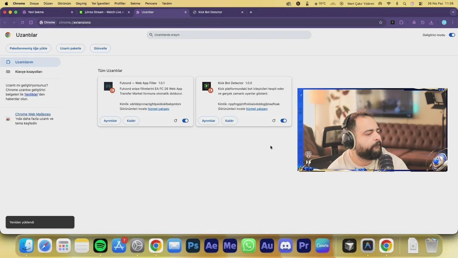Viewport: 458px width, 258px height.
Task: Bookmark this page with the star icon
Action: point(381,22)
